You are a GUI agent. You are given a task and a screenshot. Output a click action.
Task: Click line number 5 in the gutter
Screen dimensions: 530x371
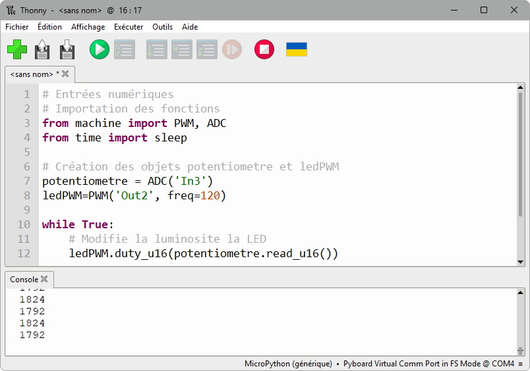(27, 152)
